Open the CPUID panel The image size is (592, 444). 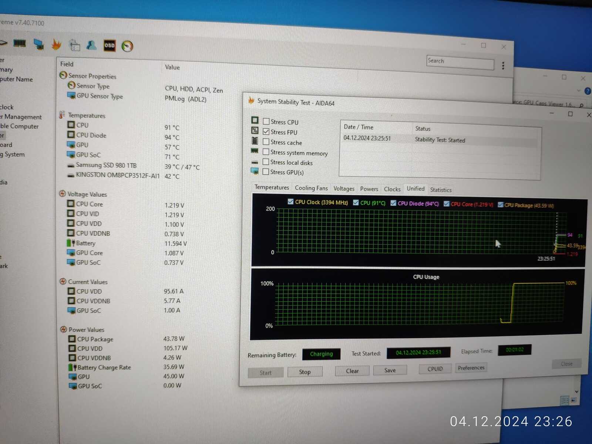pos(435,369)
